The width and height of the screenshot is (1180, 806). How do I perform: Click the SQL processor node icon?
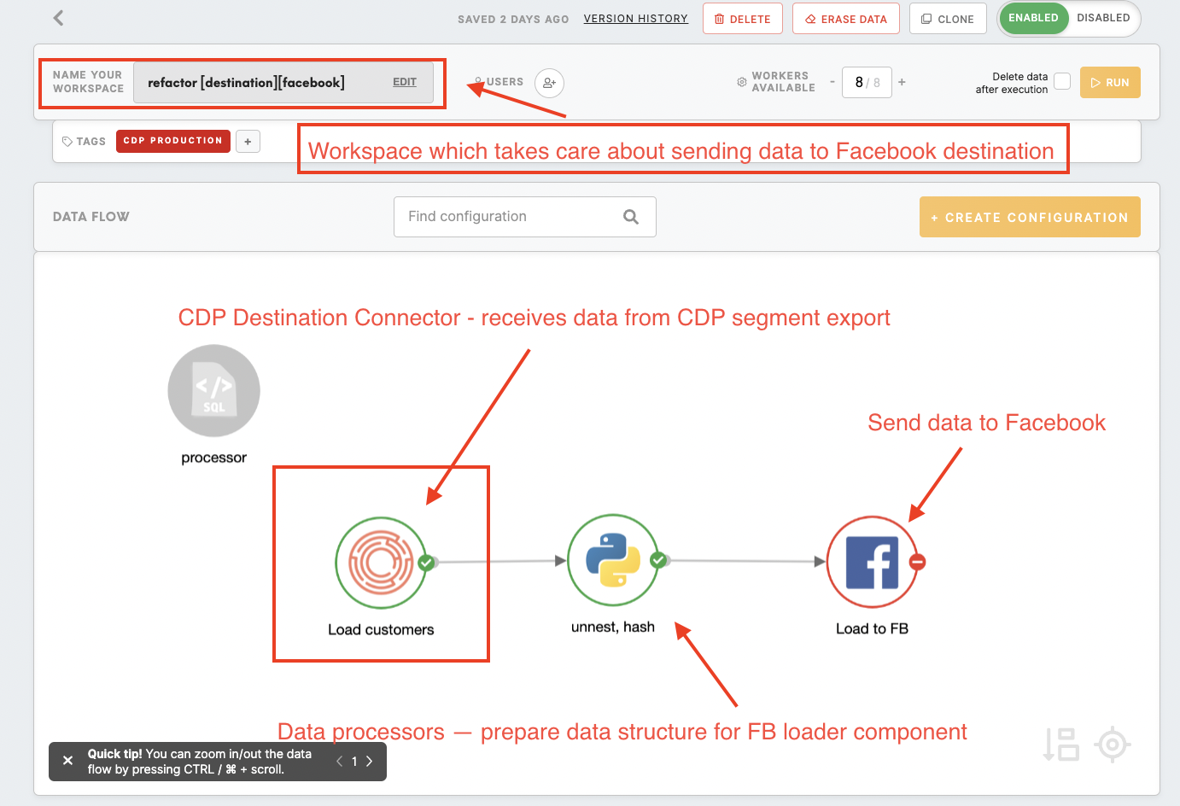[x=213, y=391]
